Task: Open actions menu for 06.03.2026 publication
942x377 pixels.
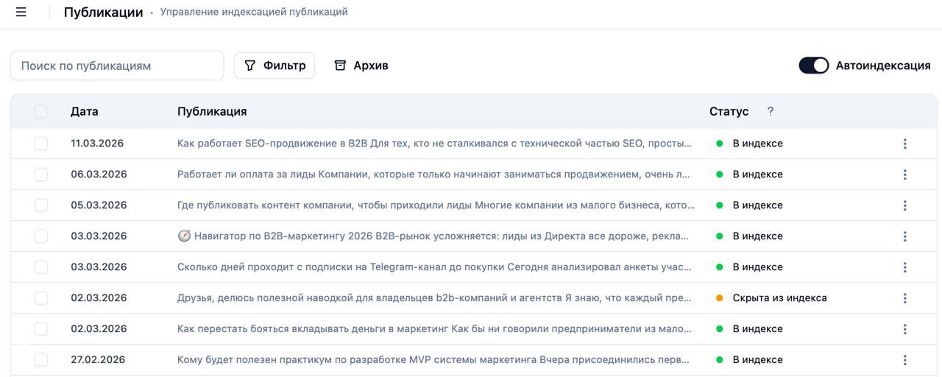Action: tap(904, 175)
